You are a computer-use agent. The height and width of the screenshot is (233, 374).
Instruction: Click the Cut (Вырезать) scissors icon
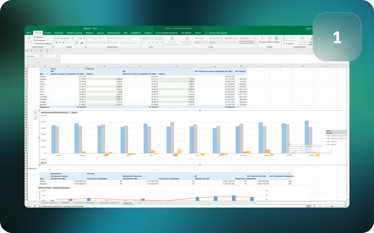pyautogui.click(x=34, y=37)
